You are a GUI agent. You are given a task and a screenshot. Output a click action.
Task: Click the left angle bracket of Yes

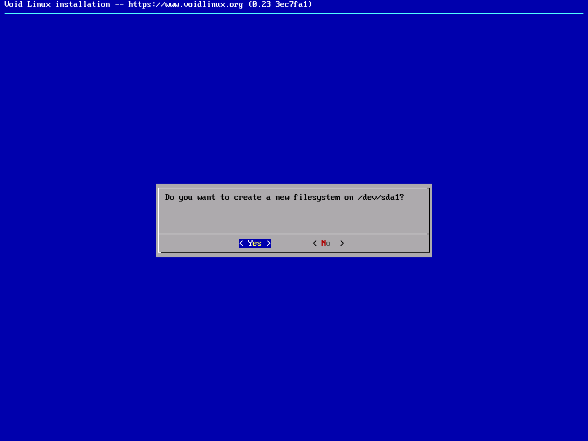coord(241,243)
